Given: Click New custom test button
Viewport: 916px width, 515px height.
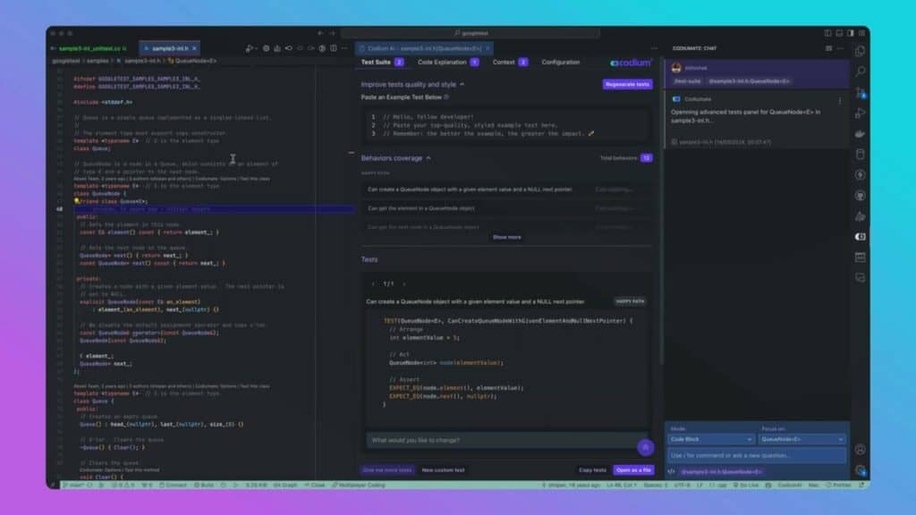Looking at the screenshot, I should pyautogui.click(x=443, y=470).
